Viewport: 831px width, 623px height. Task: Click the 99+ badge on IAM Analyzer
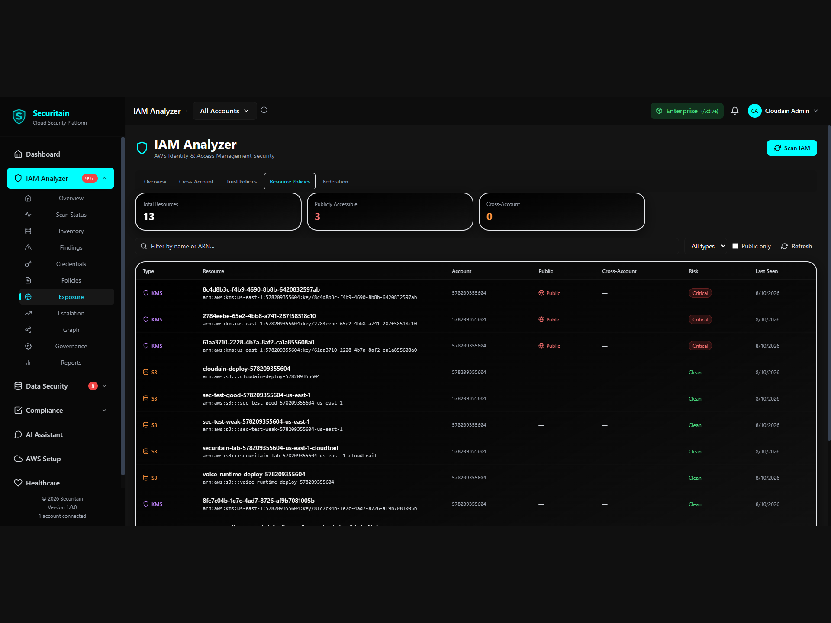tap(90, 178)
